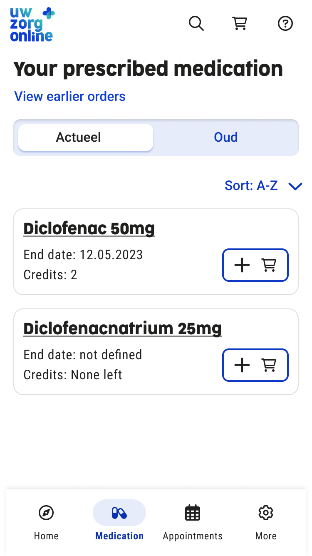
Task: Click the sort chevron arrow
Action: [295, 186]
